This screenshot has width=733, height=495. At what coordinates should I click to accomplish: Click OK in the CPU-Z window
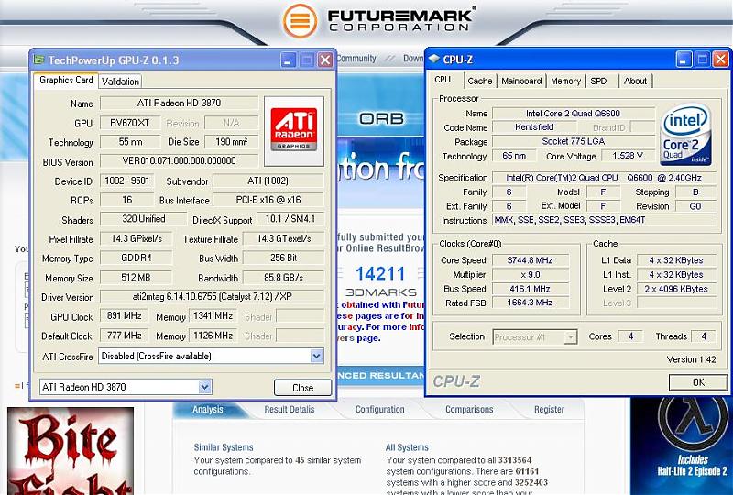698,382
